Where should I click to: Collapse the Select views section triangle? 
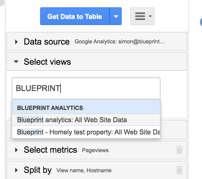tap(16, 62)
